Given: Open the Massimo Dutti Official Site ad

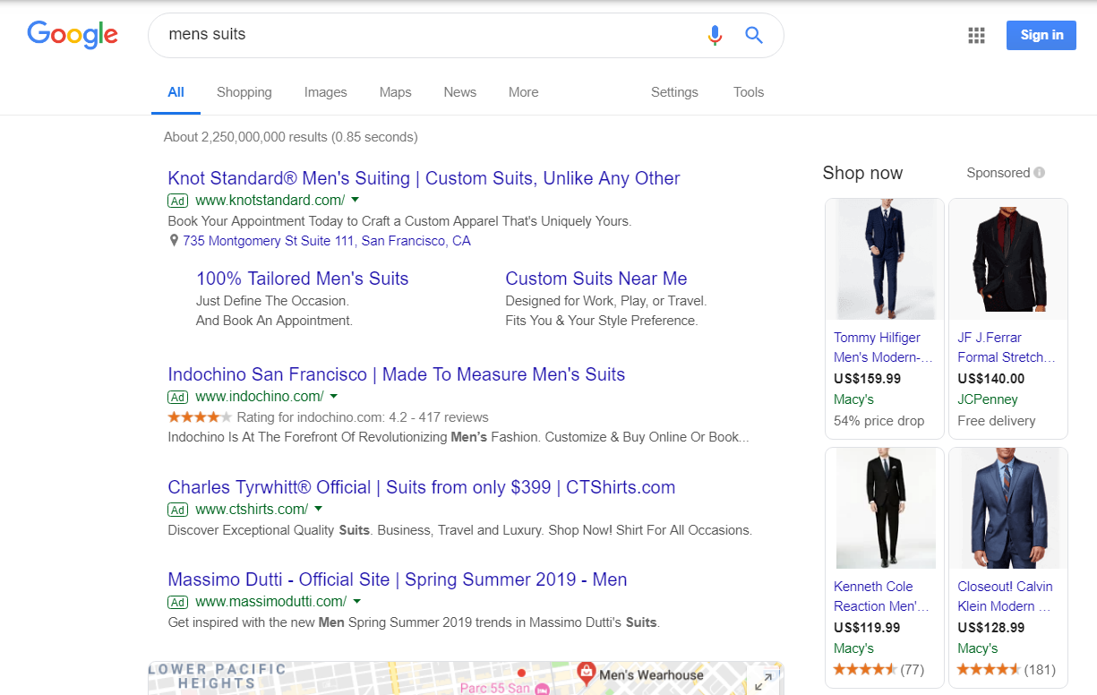Looking at the screenshot, I should 398,579.
